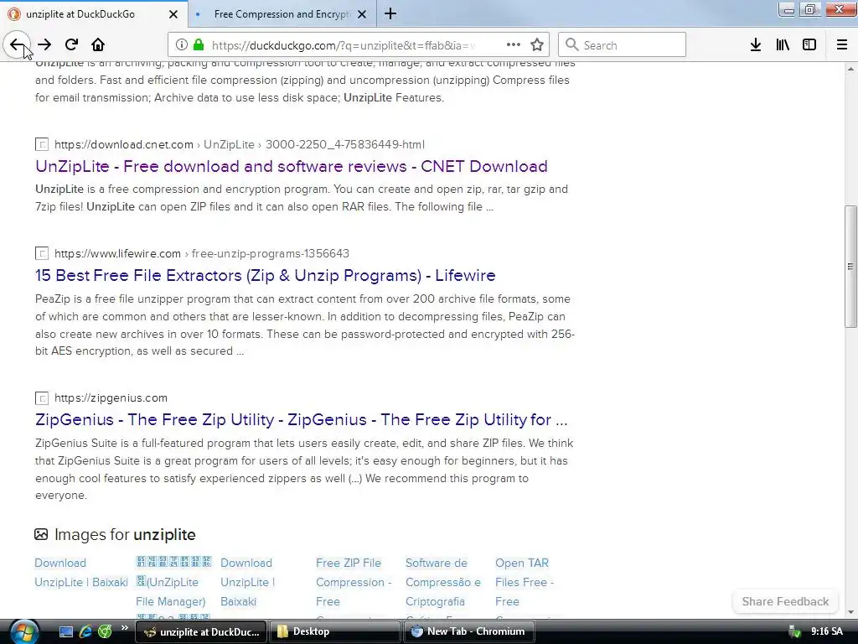Open first 'Download UnzipLite | Baixaki' image
The image size is (858, 644).
(81, 573)
